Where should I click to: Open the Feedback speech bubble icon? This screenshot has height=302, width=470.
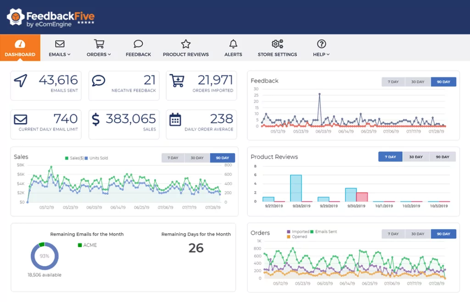(138, 44)
